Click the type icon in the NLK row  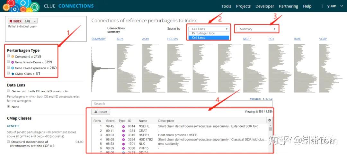(x=123, y=144)
